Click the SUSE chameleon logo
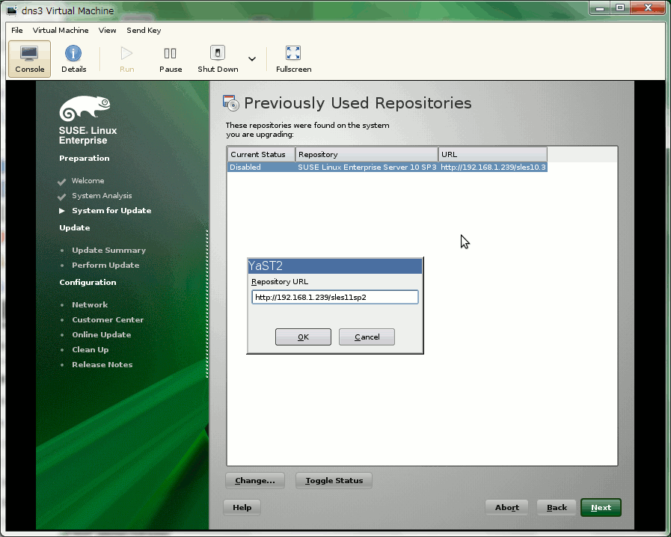 click(x=85, y=108)
